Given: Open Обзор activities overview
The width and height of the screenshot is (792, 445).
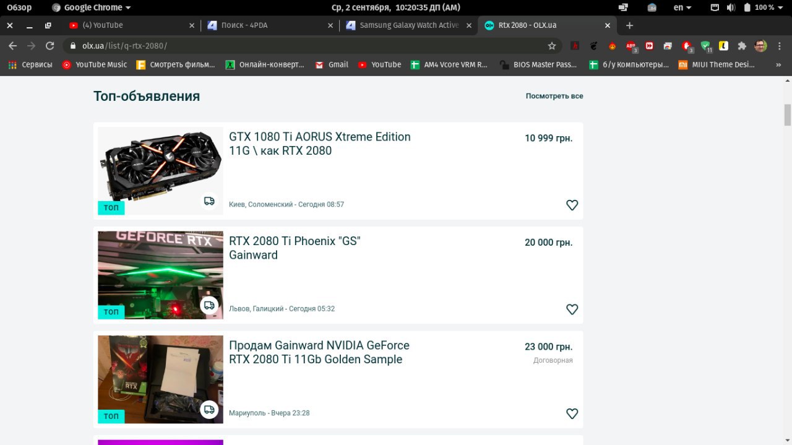Looking at the screenshot, I should (19, 7).
